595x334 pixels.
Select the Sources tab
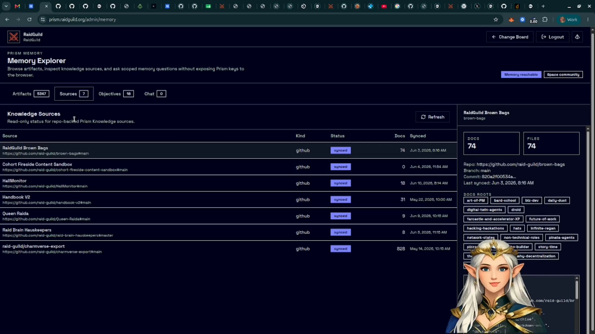[74, 94]
